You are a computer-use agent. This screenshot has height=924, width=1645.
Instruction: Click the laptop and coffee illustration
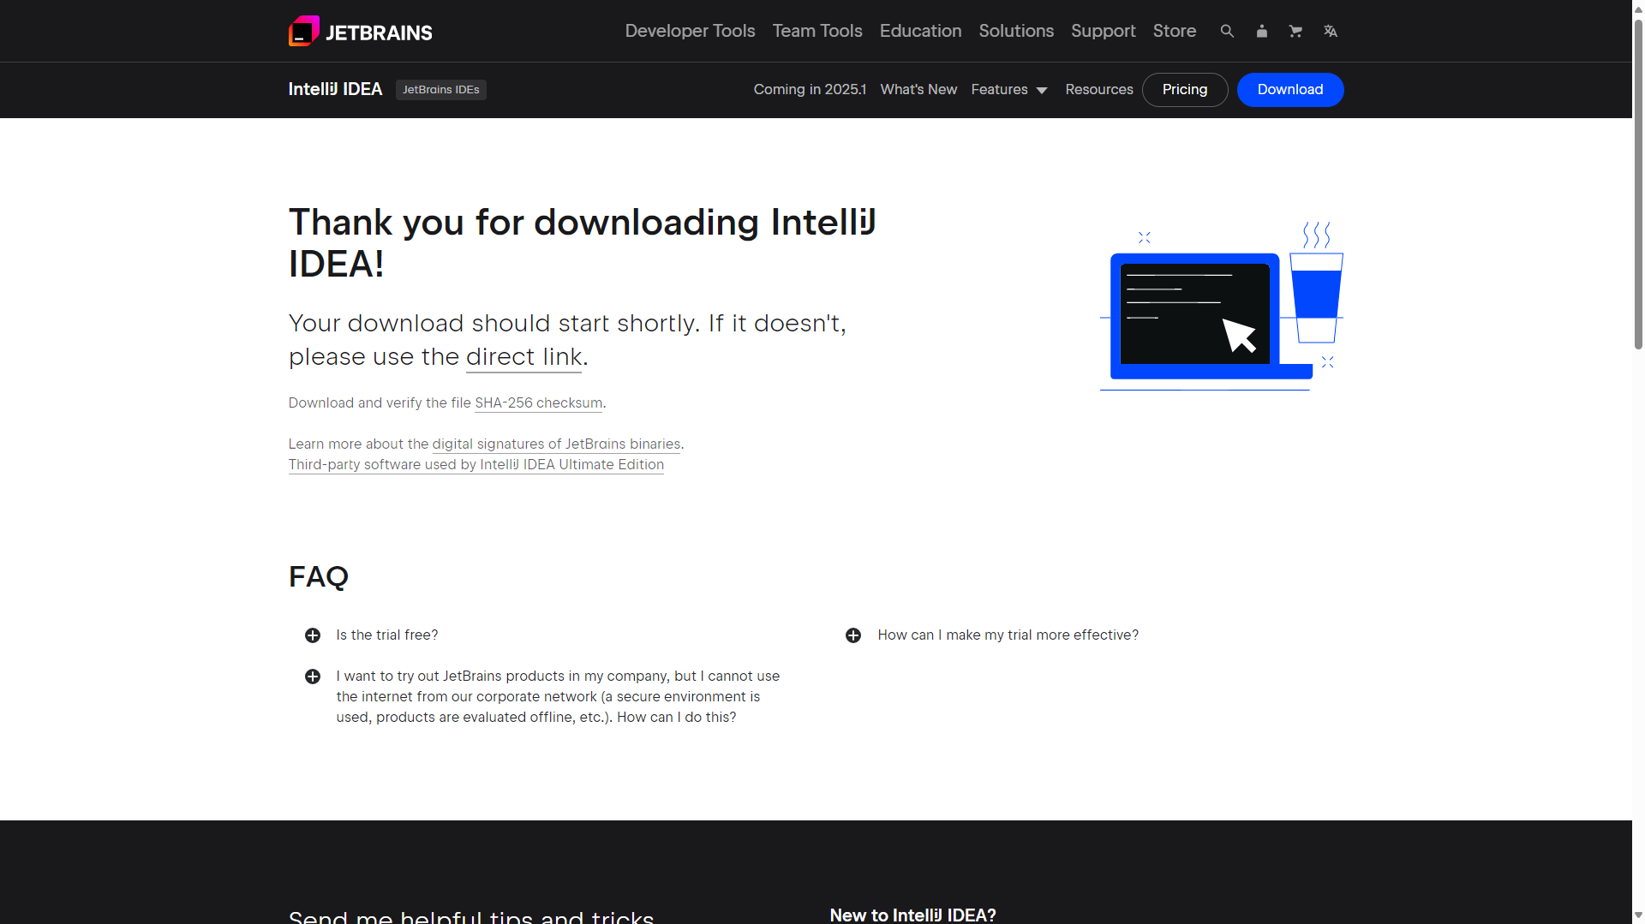[1221, 306]
